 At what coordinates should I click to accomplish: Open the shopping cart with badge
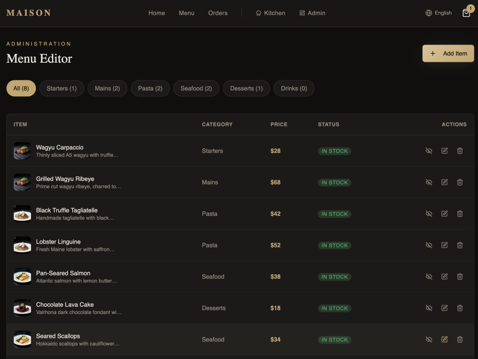point(467,13)
